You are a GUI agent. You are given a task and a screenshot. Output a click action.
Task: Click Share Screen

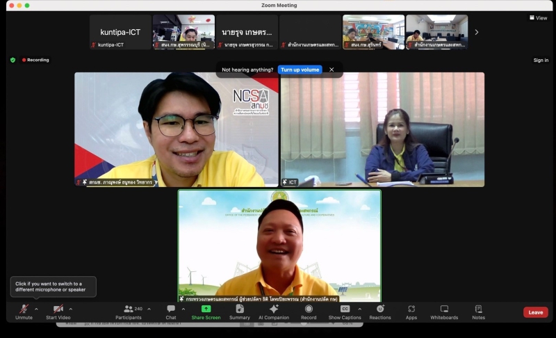pyautogui.click(x=206, y=312)
